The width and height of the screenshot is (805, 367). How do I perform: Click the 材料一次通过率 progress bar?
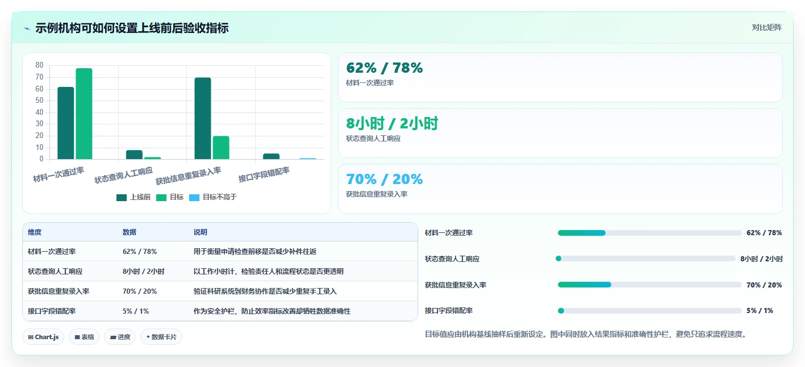tap(649, 233)
